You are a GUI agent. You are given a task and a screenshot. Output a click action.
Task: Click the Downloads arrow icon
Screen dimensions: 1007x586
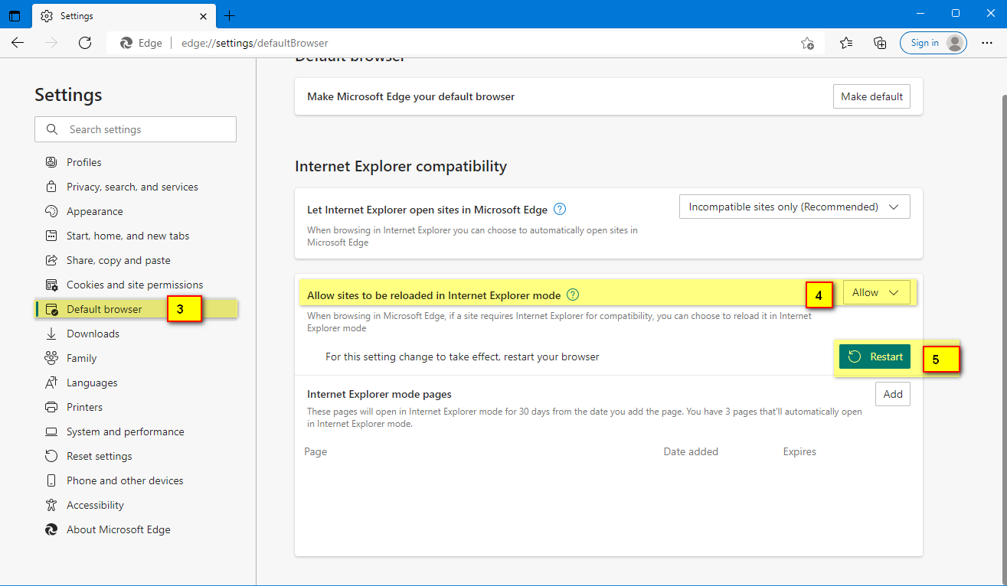pyautogui.click(x=51, y=334)
